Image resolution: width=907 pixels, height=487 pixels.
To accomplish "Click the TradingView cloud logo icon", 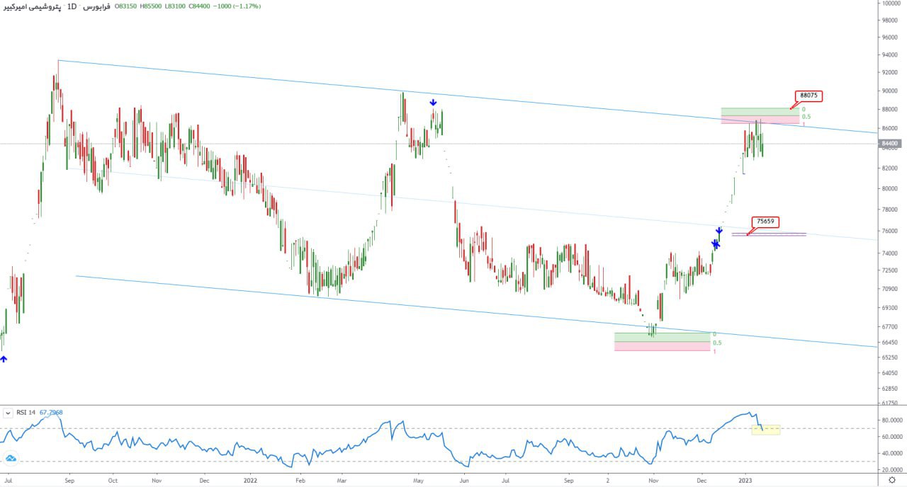I will click(x=11, y=459).
